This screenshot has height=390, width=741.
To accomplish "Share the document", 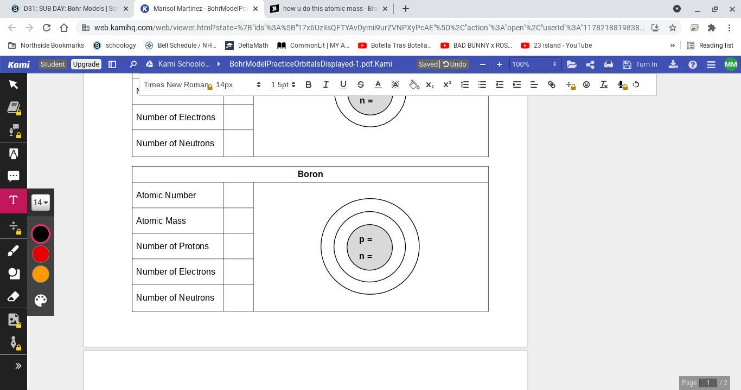I will click(x=590, y=64).
